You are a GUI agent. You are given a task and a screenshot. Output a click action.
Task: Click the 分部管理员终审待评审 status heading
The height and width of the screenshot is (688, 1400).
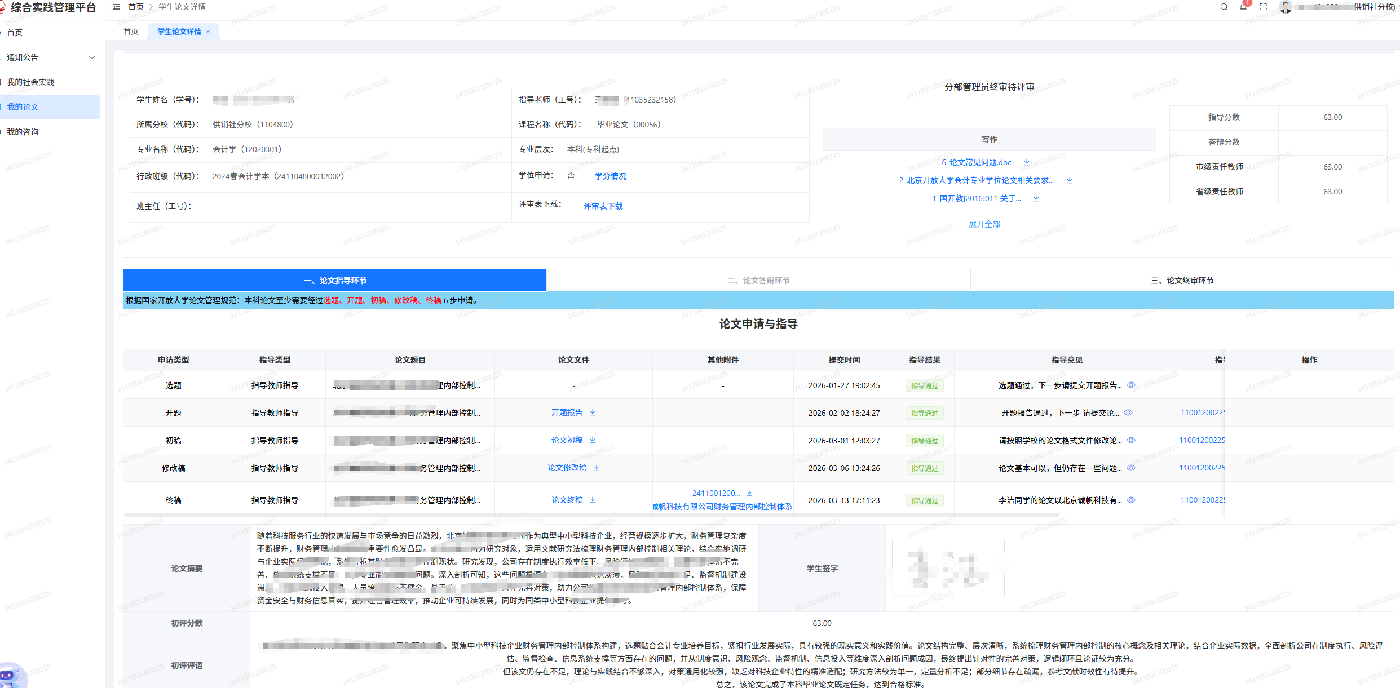point(989,87)
